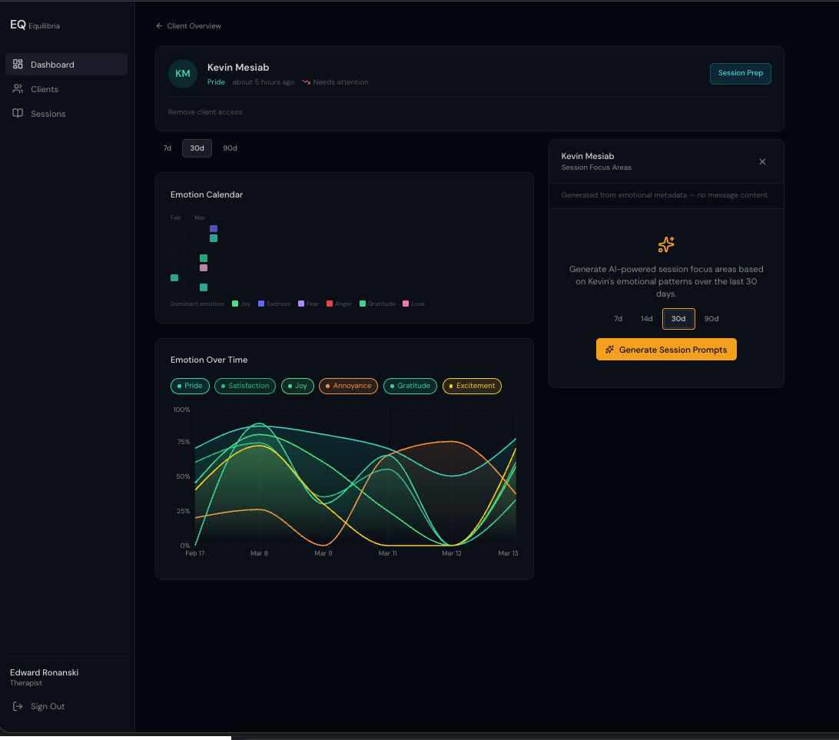Click the EQ Equilibria logo
This screenshot has height=740, width=839.
pyautogui.click(x=35, y=25)
